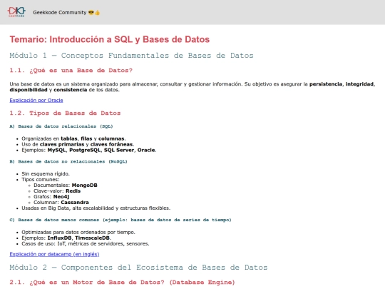
Task: Click 'A) Bases de datos relacionales (SQL)' subheading
Action: coord(61,126)
